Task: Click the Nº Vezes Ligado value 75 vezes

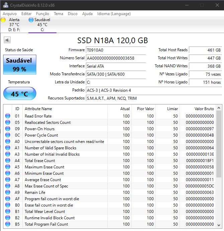Action: [x=206, y=74]
